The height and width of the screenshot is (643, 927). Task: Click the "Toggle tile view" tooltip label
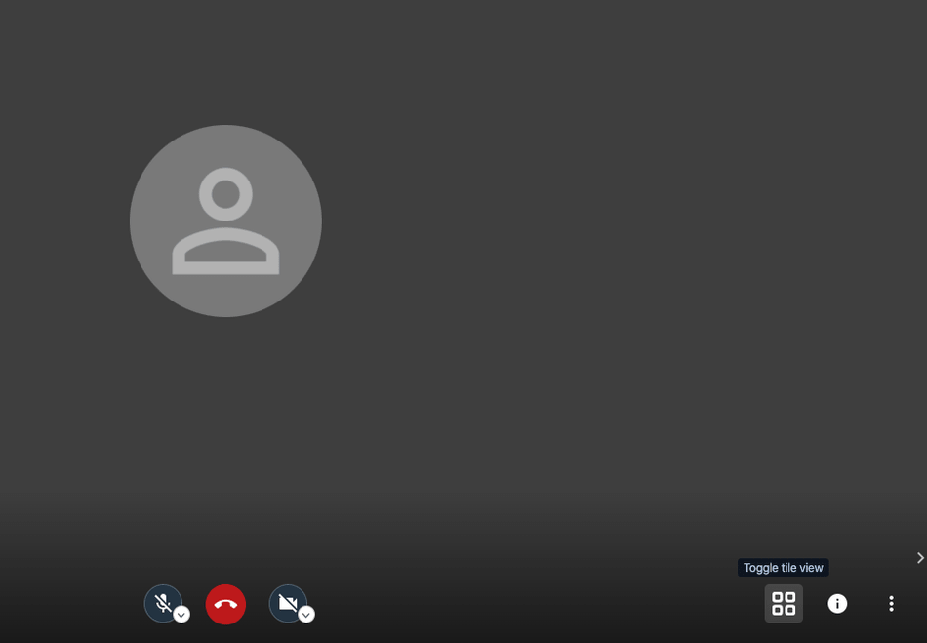[x=783, y=567]
